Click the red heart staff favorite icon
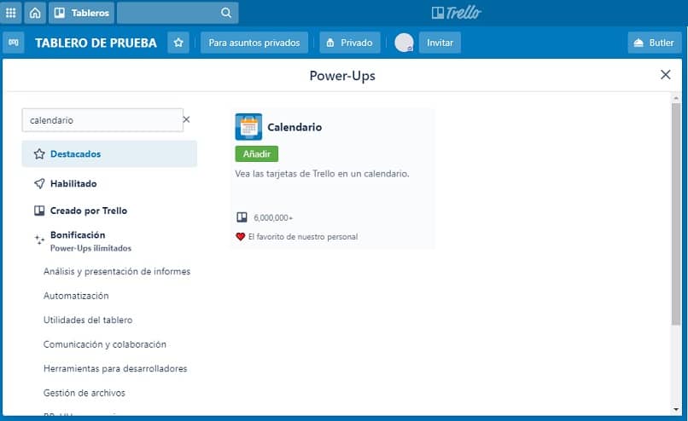The height and width of the screenshot is (421, 688). 241,237
